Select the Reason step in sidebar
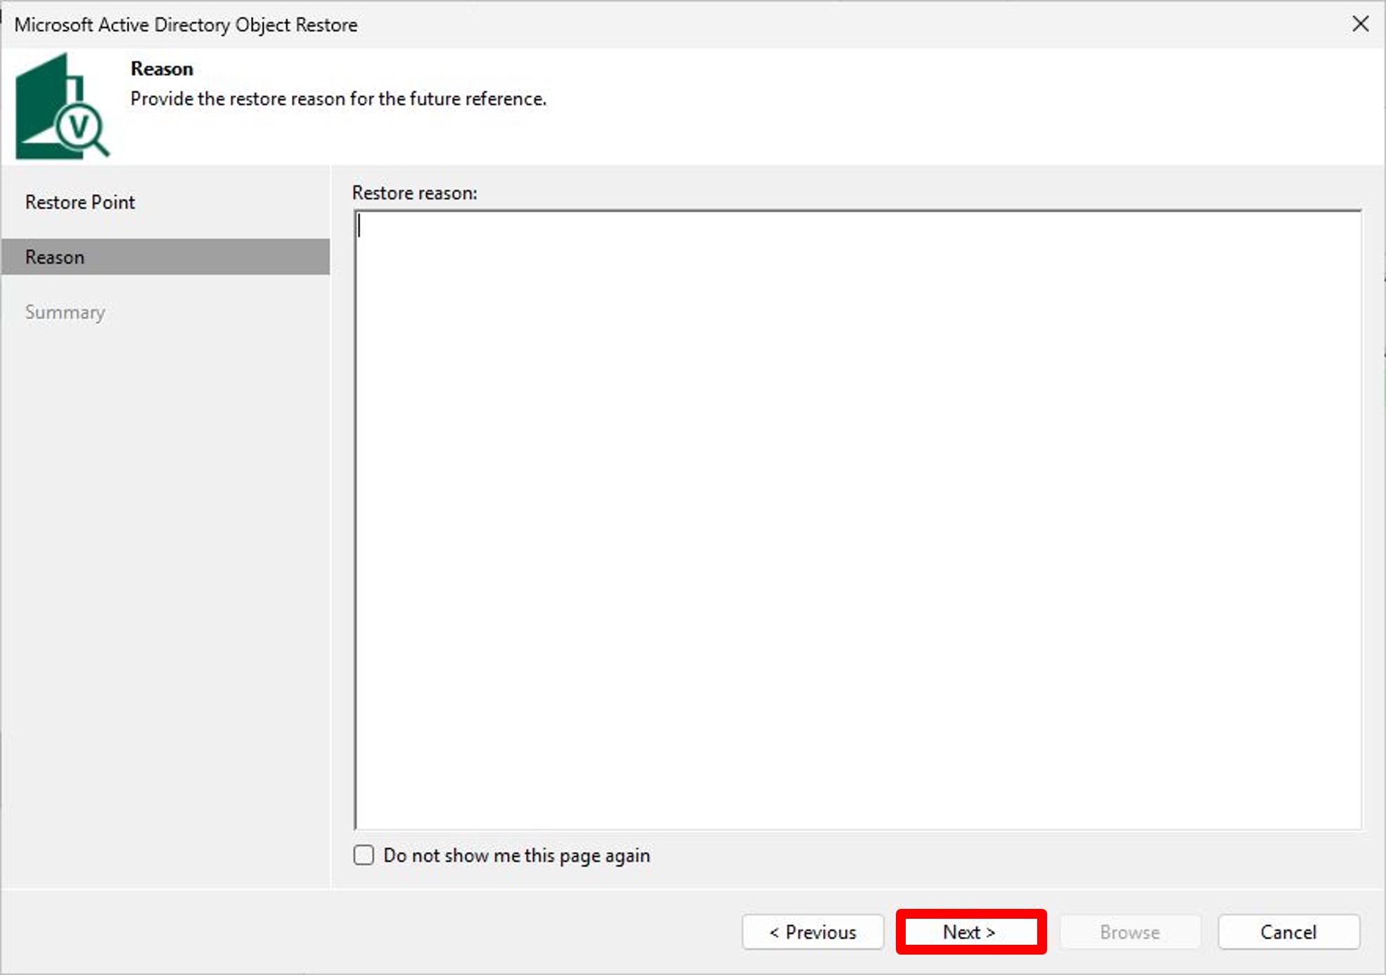 click(x=165, y=257)
